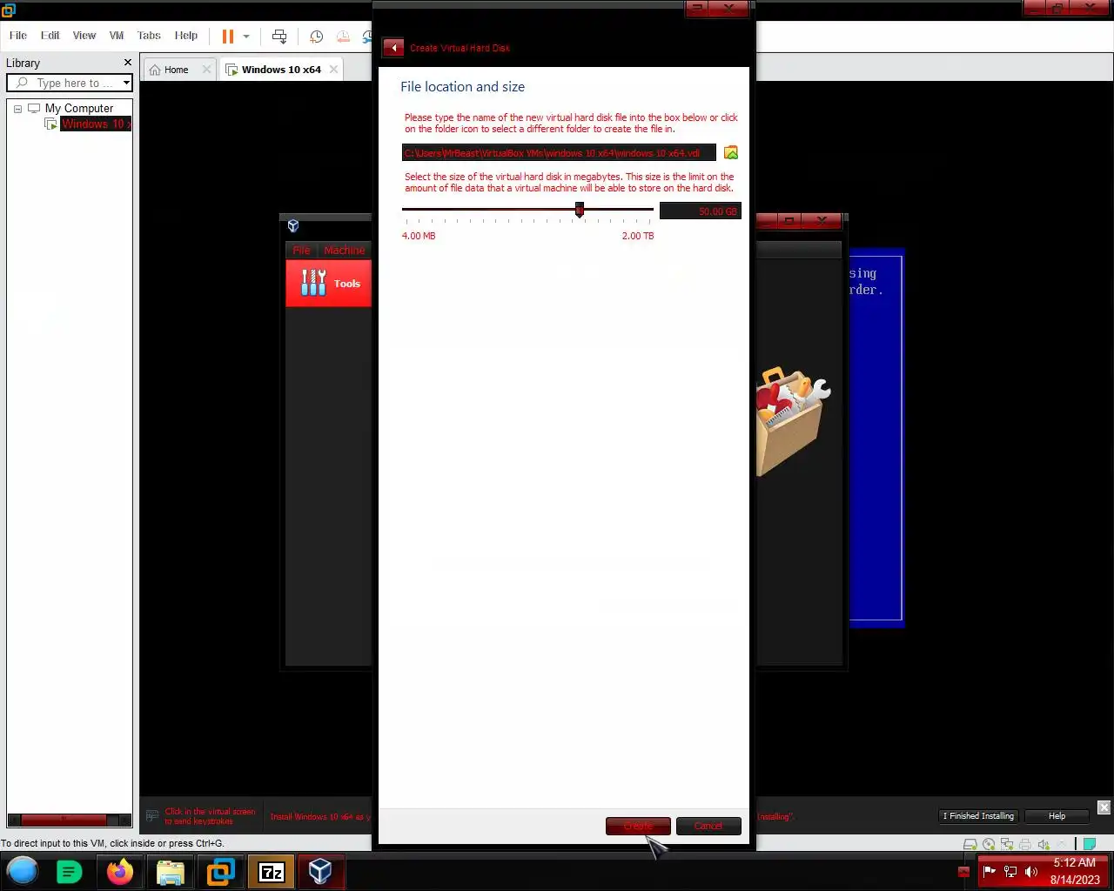Switch to the Windows 10 x64 tab

pyautogui.click(x=281, y=70)
